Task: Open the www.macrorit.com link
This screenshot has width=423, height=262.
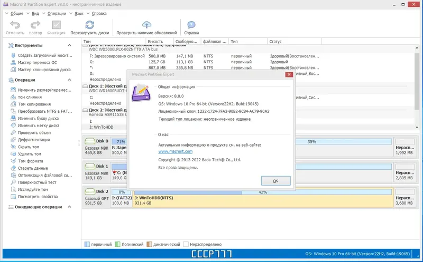Action: pyautogui.click(x=176, y=151)
